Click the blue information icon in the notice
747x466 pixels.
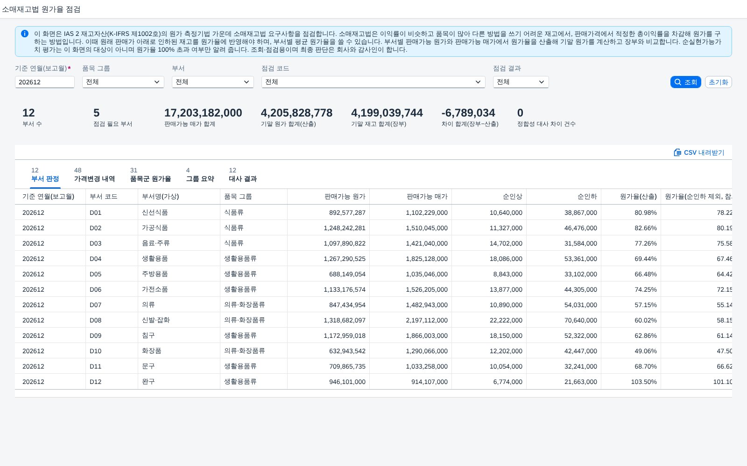click(x=25, y=34)
